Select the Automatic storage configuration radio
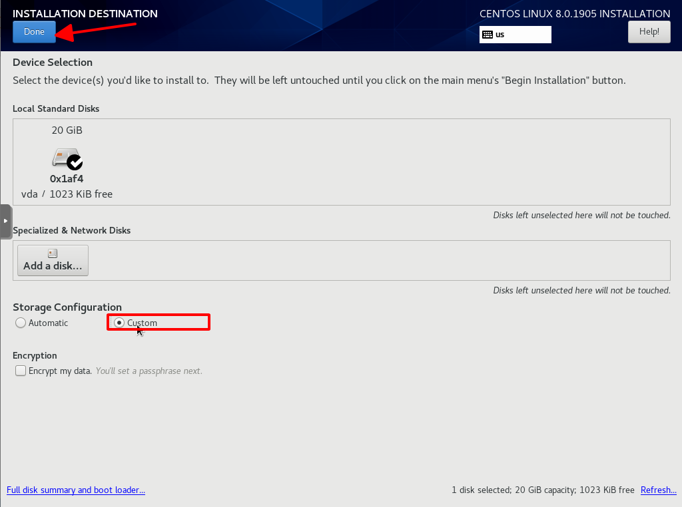 pyautogui.click(x=21, y=323)
